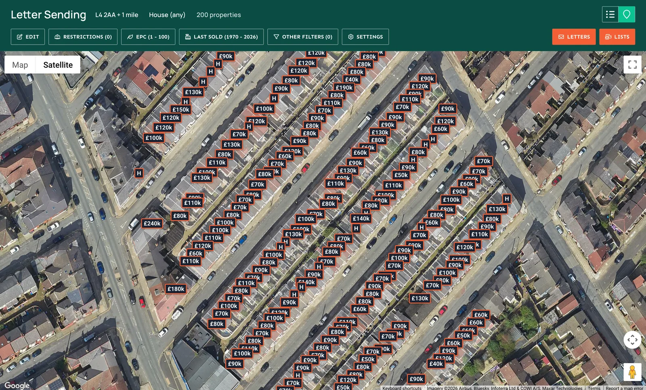Open Settings button
This screenshot has height=390, width=646.
(x=365, y=37)
